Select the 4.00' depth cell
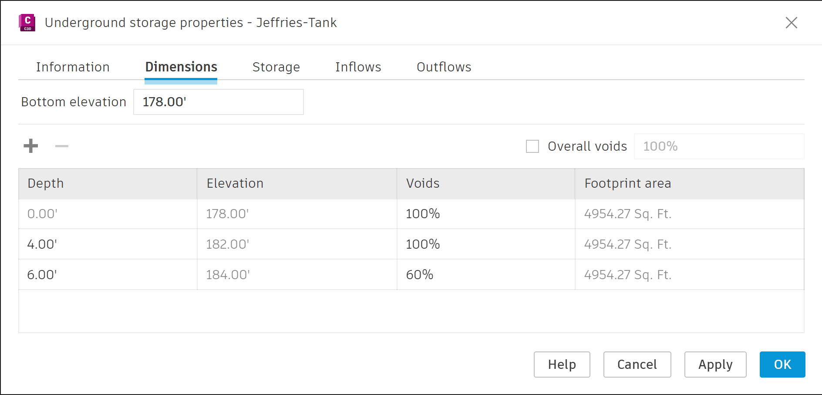Viewport: 822px width, 395px height. 107,244
